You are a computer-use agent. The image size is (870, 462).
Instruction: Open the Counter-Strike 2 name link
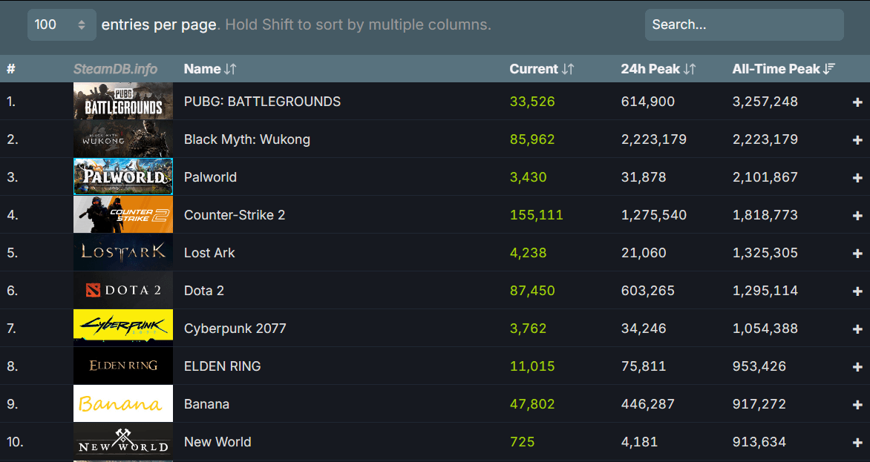(235, 215)
